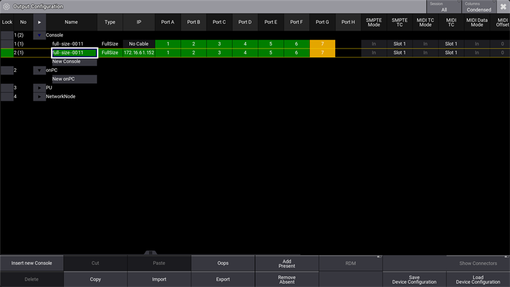510x287 pixels.
Task: Expand the PU tree group
Action: 40,87
